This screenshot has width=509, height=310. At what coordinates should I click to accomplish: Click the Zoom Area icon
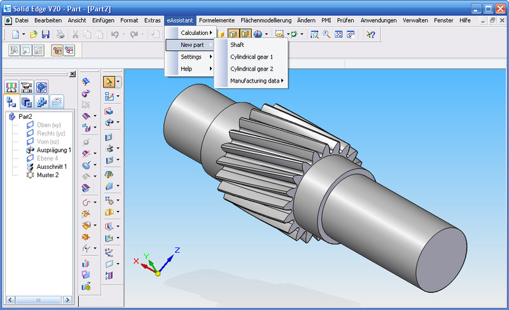click(314, 34)
